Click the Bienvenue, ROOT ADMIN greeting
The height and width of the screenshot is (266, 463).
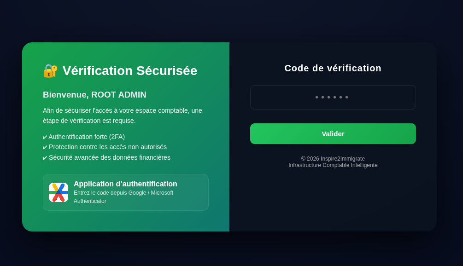[94, 95]
